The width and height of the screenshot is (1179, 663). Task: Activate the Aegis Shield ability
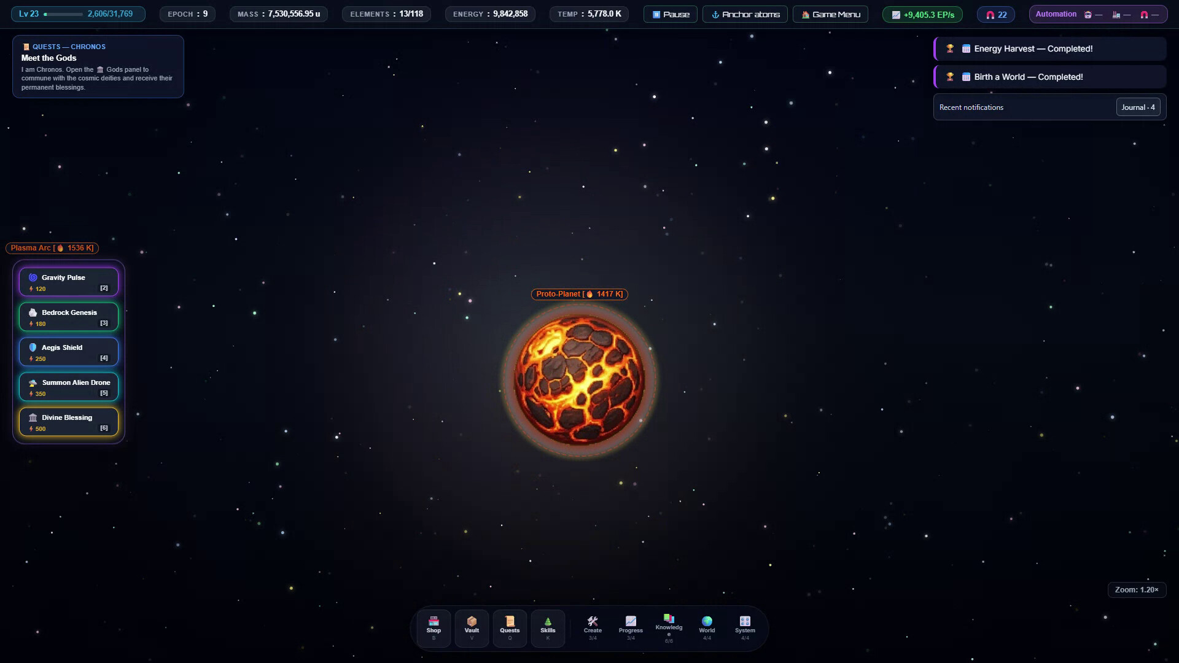click(x=69, y=352)
